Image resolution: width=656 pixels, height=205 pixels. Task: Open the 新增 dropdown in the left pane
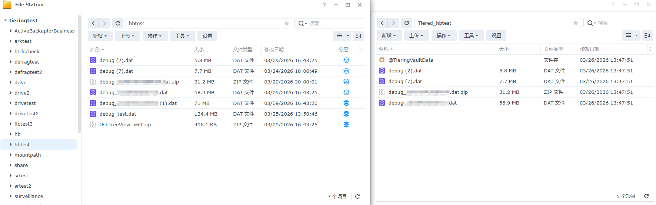pyautogui.click(x=100, y=36)
